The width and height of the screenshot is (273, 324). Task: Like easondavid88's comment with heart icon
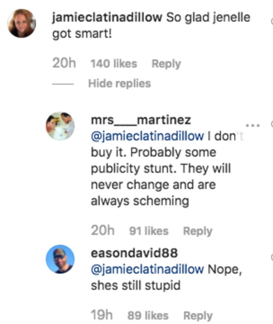[272, 257]
